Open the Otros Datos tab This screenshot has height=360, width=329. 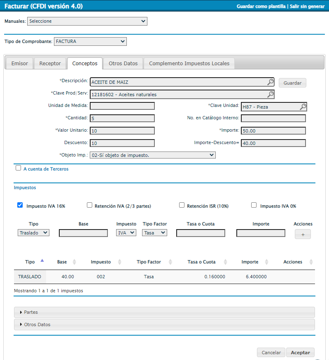(123, 63)
